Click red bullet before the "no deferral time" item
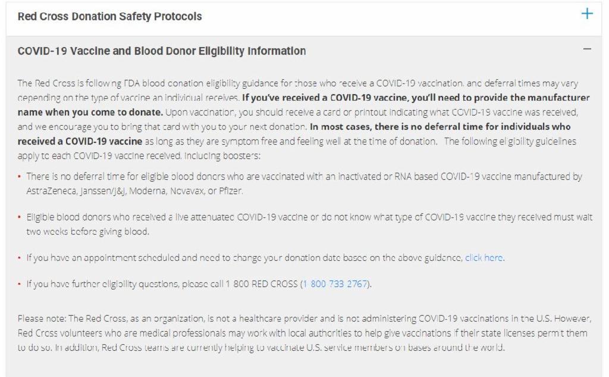 click(20, 177)
